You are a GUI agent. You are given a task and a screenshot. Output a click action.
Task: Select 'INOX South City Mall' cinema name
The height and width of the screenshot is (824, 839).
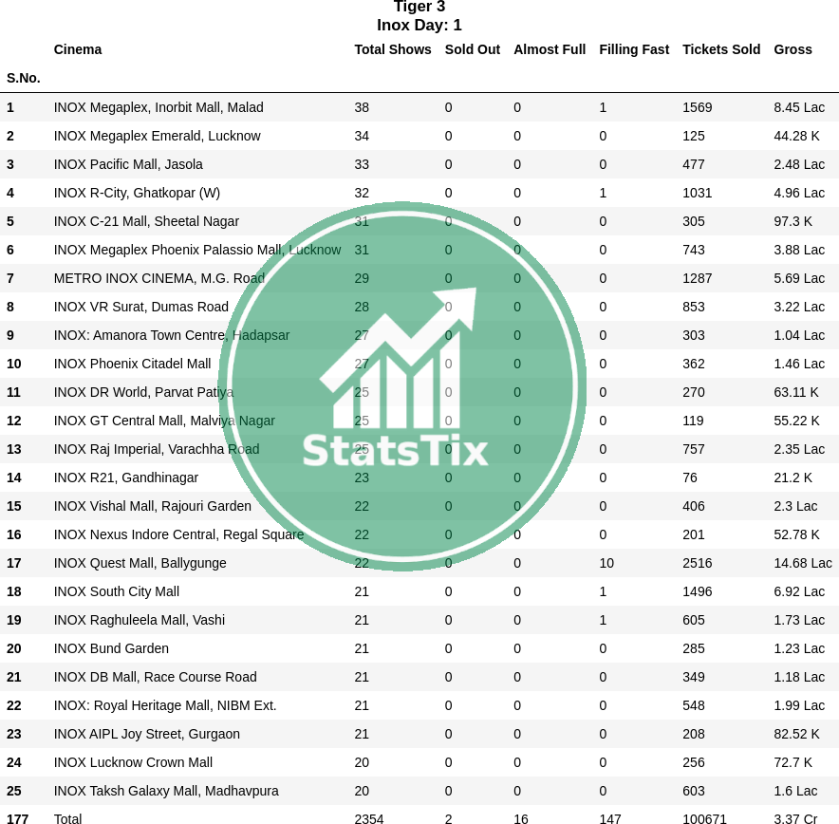click(x=116, y=591)
